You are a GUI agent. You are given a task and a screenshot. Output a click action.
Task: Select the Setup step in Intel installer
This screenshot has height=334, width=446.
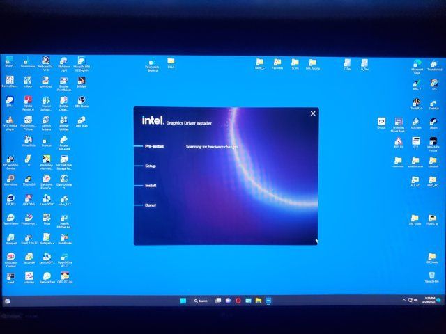pos(151,166)
